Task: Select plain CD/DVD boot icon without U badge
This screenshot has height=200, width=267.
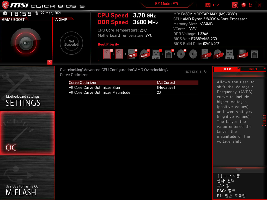Action: (x=193, y=54)
